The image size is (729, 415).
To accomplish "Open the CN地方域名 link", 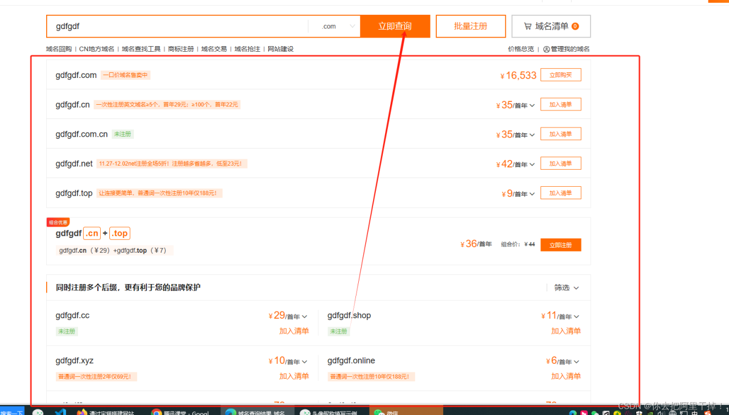I will pos(97,50).
